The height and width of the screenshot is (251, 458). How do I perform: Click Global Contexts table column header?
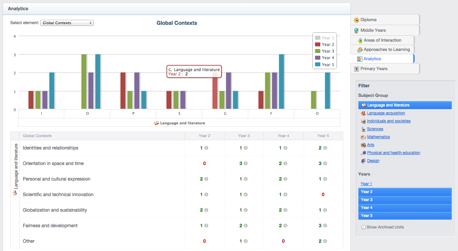coord(102,136)
